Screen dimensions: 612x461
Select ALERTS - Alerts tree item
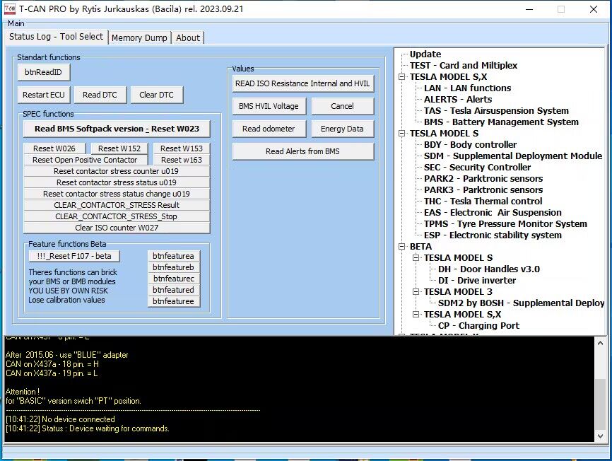pos(458,100)
